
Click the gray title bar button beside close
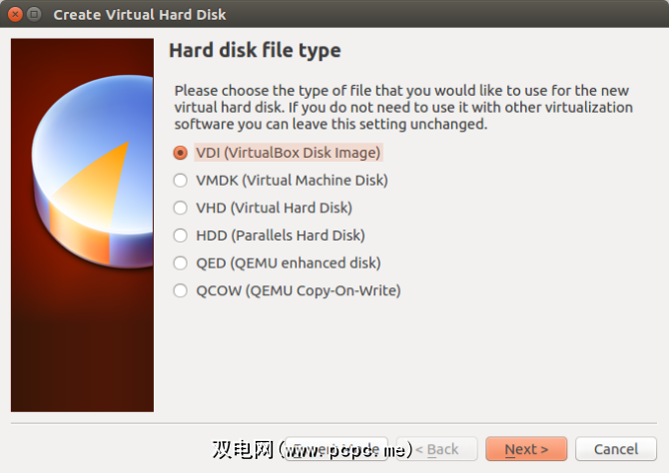point(34,15)
